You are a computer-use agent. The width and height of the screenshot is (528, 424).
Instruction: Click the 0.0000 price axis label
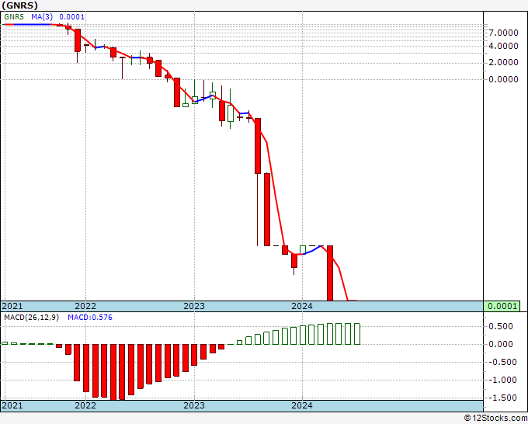pos(503,79)
